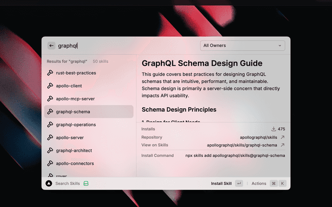The image size is (332, 207).
Task: Select the rust-best-practices skill
Action: (x=76, y=73)
